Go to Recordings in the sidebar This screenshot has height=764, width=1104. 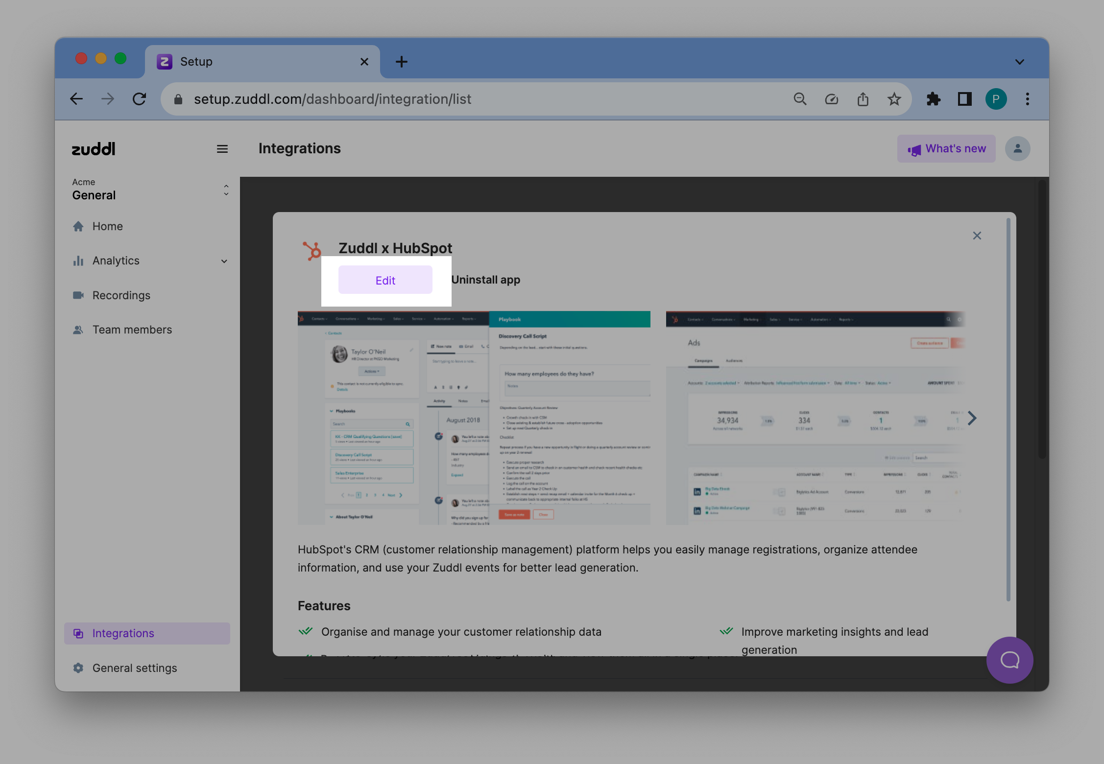[121, 295]
